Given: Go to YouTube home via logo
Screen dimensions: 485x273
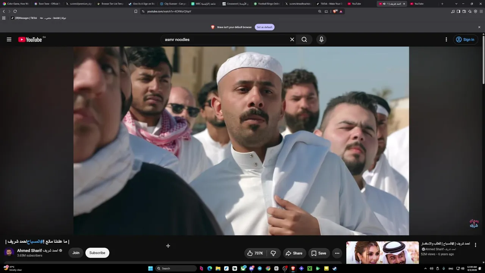Looking at the screenshot, I should tap(30, 39).
